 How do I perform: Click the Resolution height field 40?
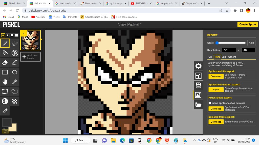point(248,50)
